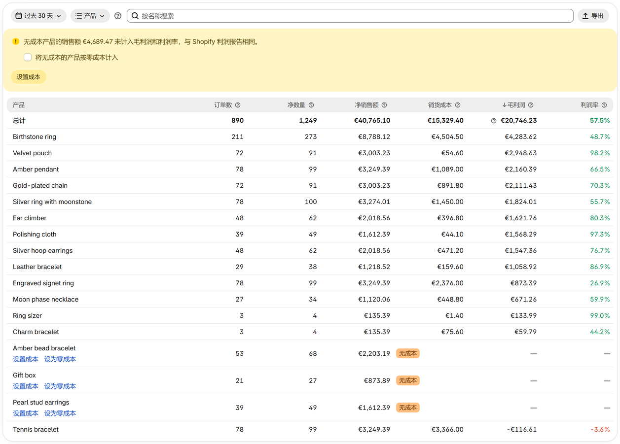Click the -3.6% margin value
Image resolution: width=620 pixels, height=444 pixels.
click(600, 430)
